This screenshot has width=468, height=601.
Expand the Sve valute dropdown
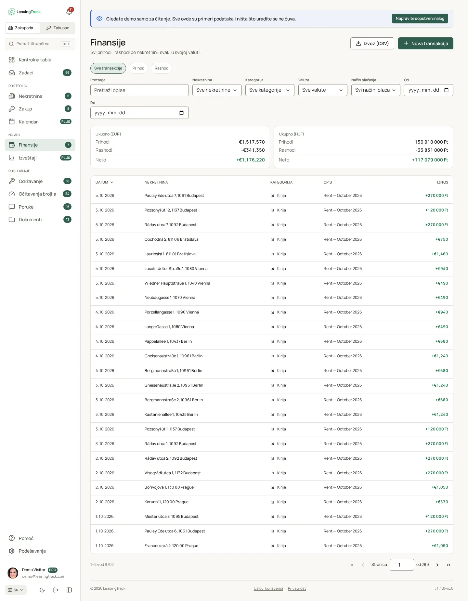click(x=323, y=90)
